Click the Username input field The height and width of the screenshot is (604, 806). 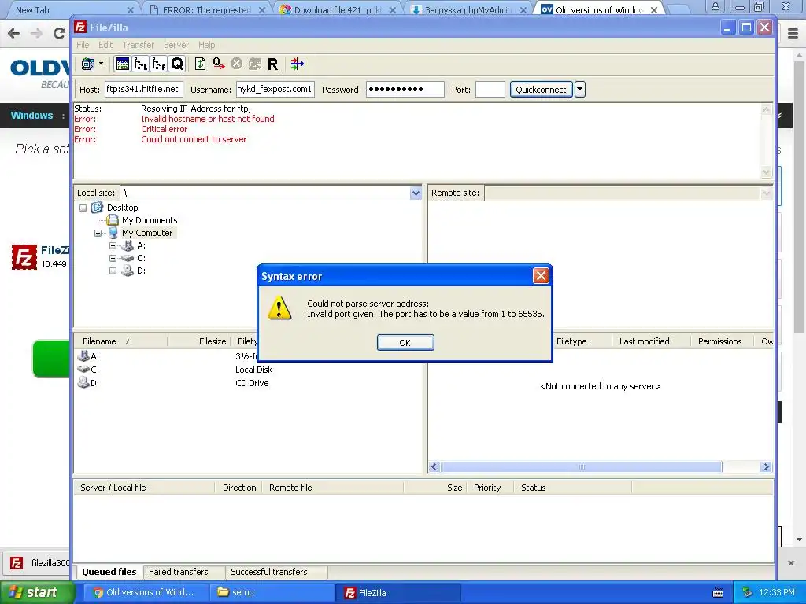[x=275, y=90]
